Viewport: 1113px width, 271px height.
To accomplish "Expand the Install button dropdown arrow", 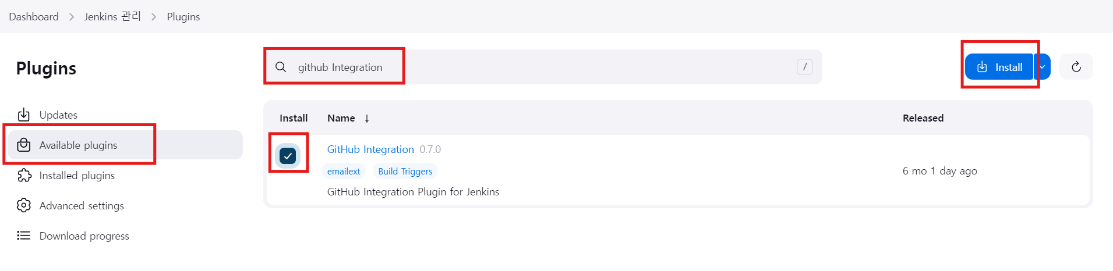I will (x=1043, y=67).
